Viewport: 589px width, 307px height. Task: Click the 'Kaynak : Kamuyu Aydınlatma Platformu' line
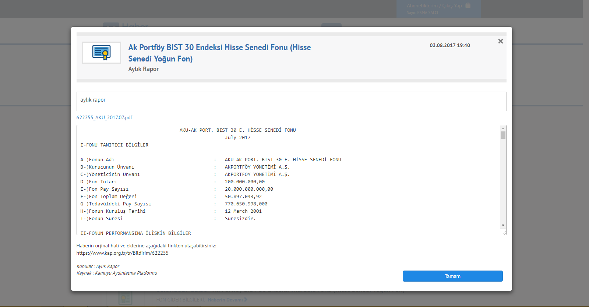pos(117,273)
